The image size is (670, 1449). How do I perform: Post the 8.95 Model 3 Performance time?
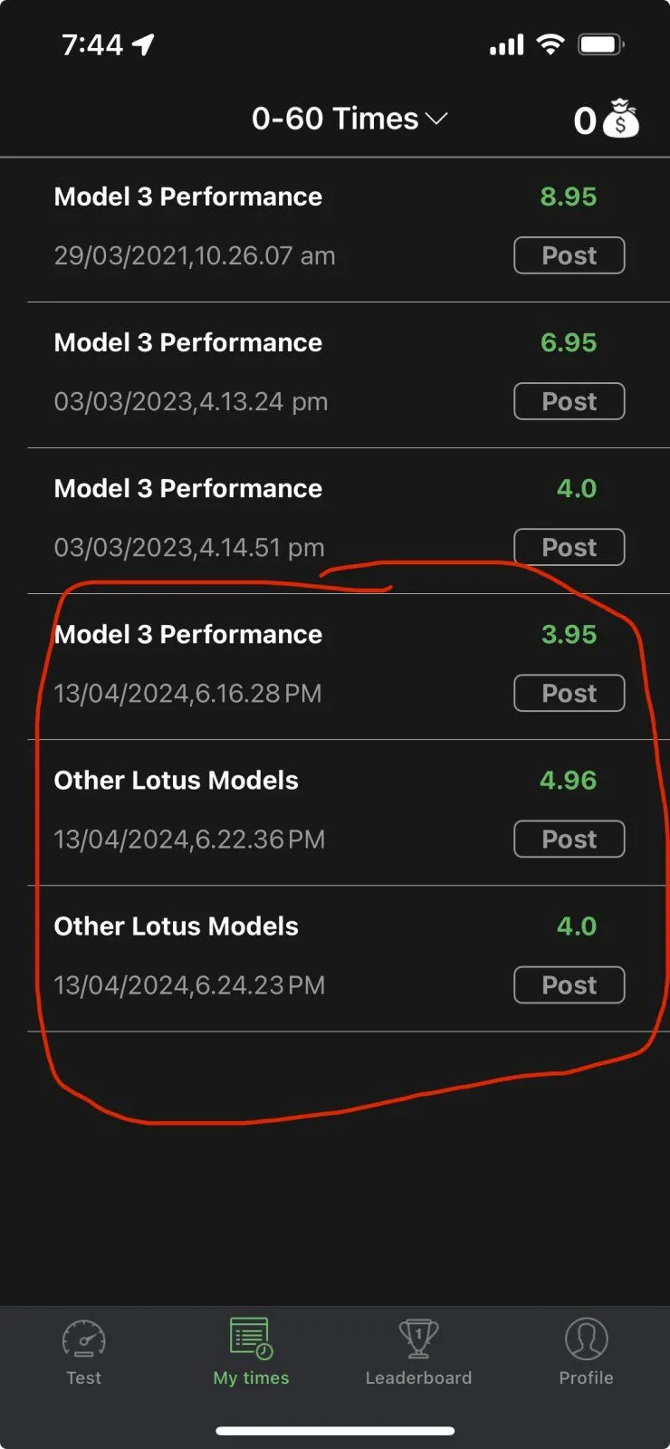click(569, 255)
